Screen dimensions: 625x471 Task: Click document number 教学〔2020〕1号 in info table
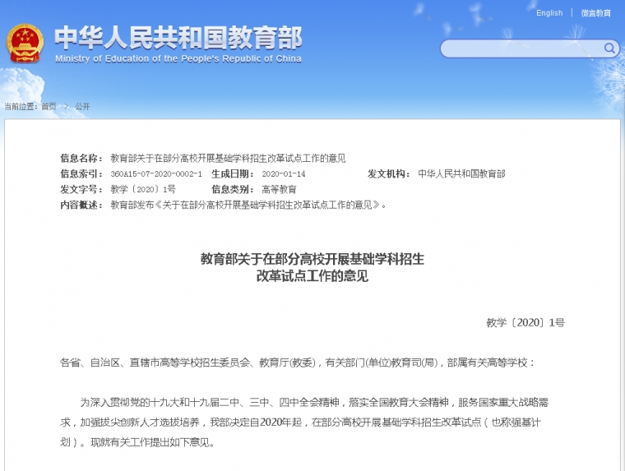143,189
